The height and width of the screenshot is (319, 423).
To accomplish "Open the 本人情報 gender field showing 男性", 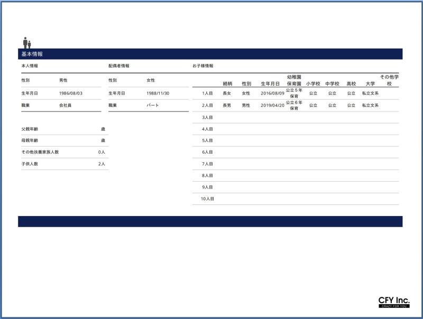I will click(x=63, y=80).
